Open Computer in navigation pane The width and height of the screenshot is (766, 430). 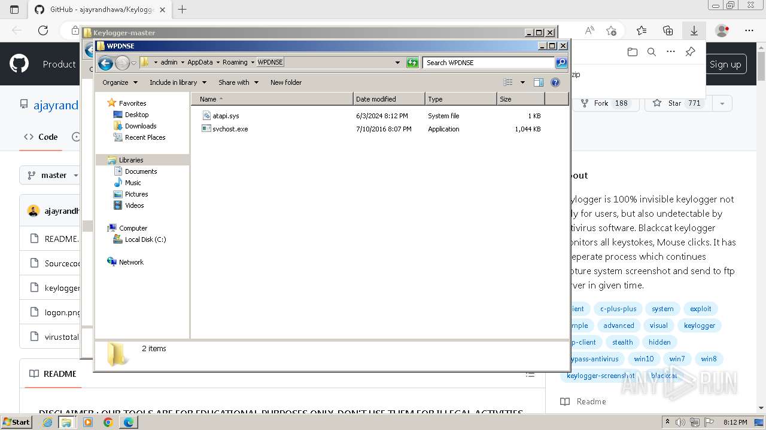click(133, 228)
